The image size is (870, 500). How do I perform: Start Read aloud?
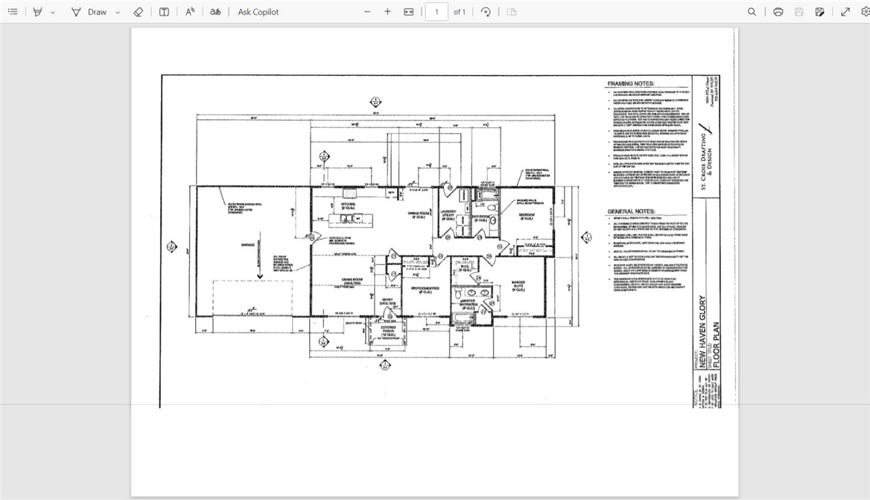coord(190,12)
